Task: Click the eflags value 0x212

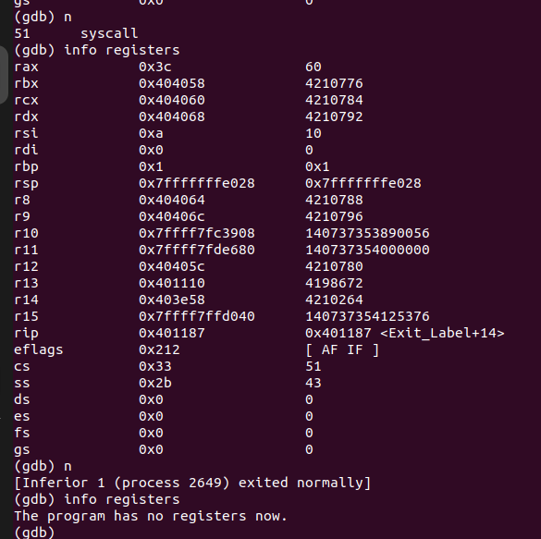Action: (159, 349)
